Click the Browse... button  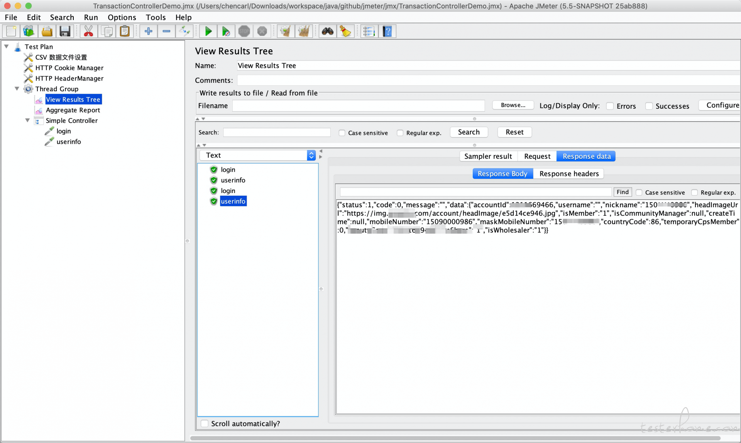[x=513, y=105]
